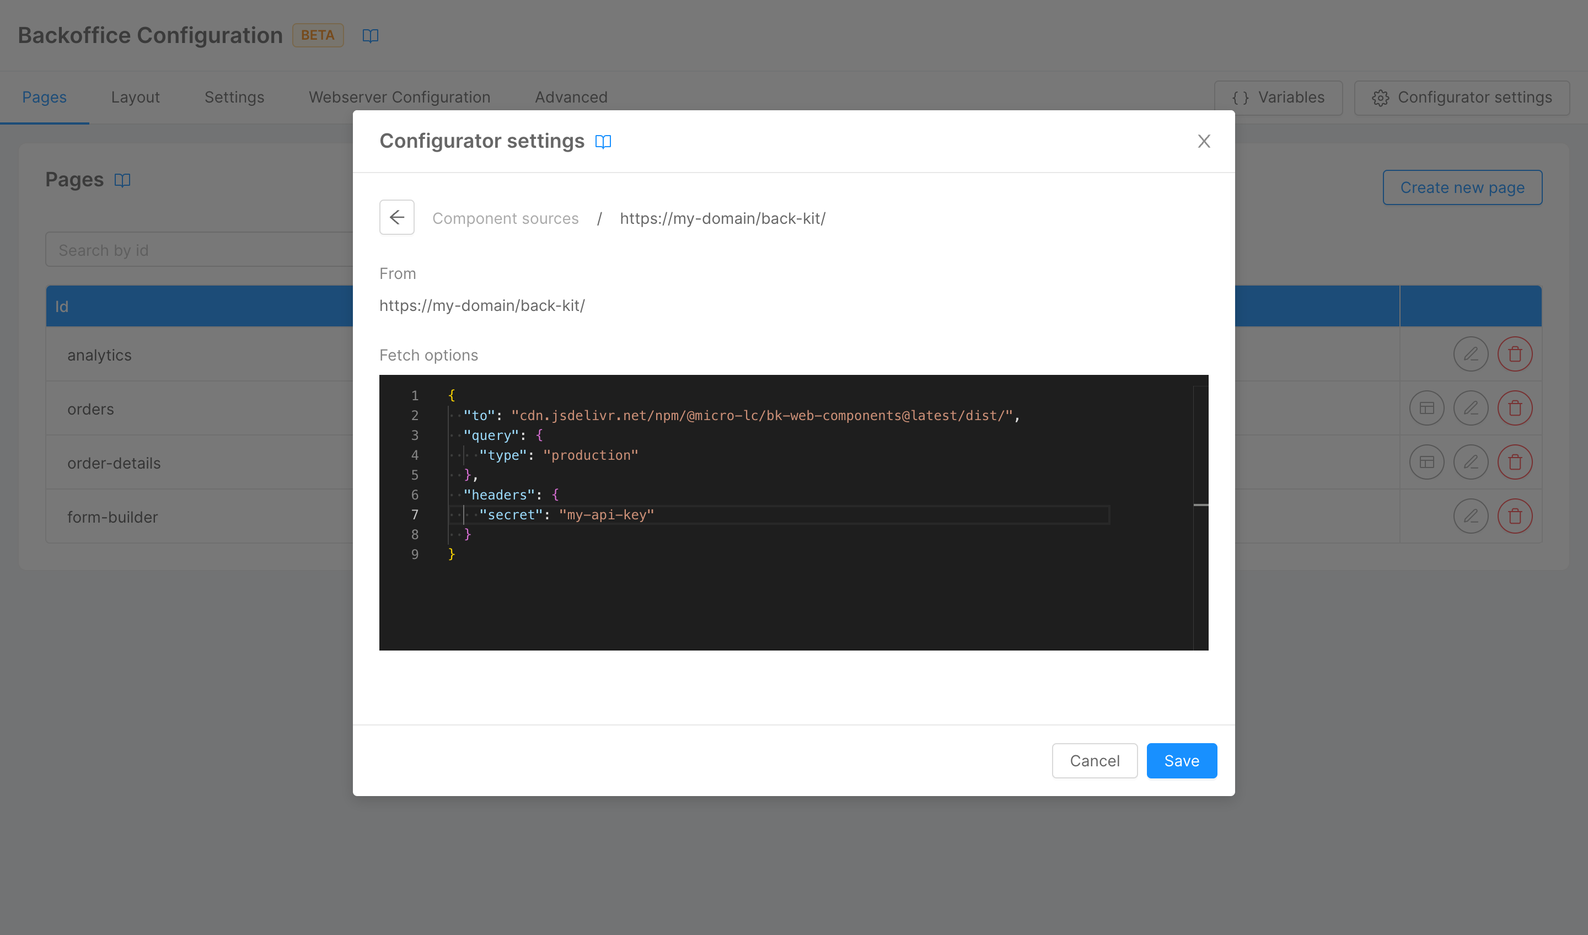Open documentation book icon next to Configurator settings
1588x935 pixels.
coord(604,141)
